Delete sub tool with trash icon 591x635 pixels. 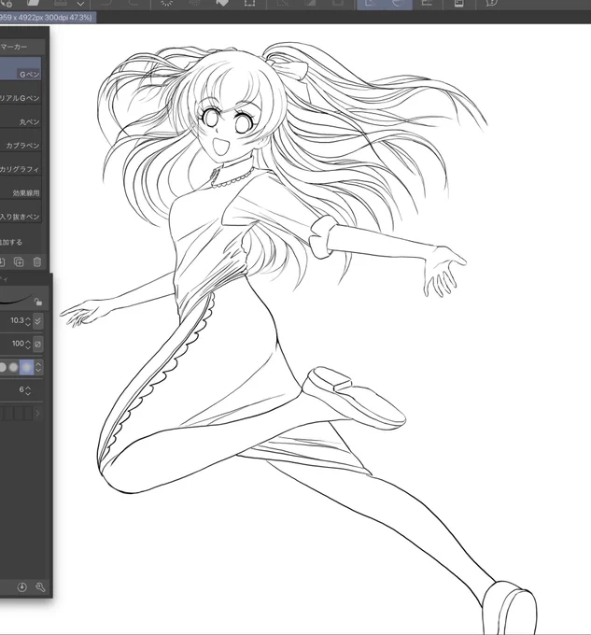pos(36,262)
